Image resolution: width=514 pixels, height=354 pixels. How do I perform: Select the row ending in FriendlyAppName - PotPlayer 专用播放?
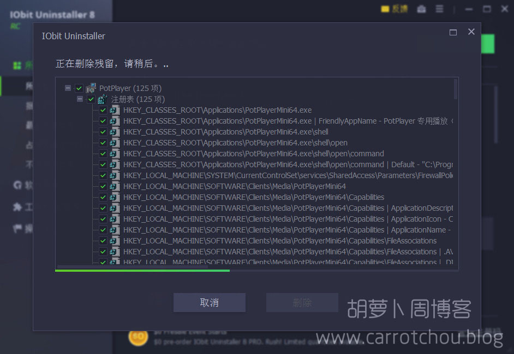(288, 121)
